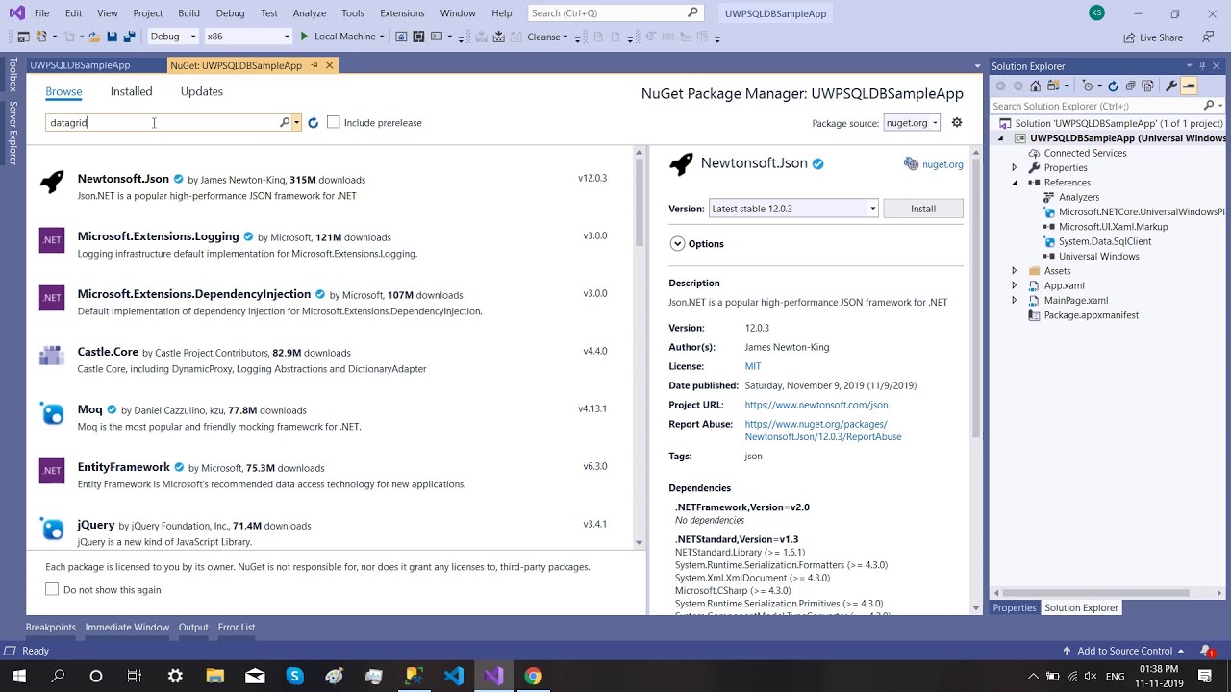This screenshot has width=1231, height=692.
Task: Open the Error List tab
Action: tap(237, 627)
